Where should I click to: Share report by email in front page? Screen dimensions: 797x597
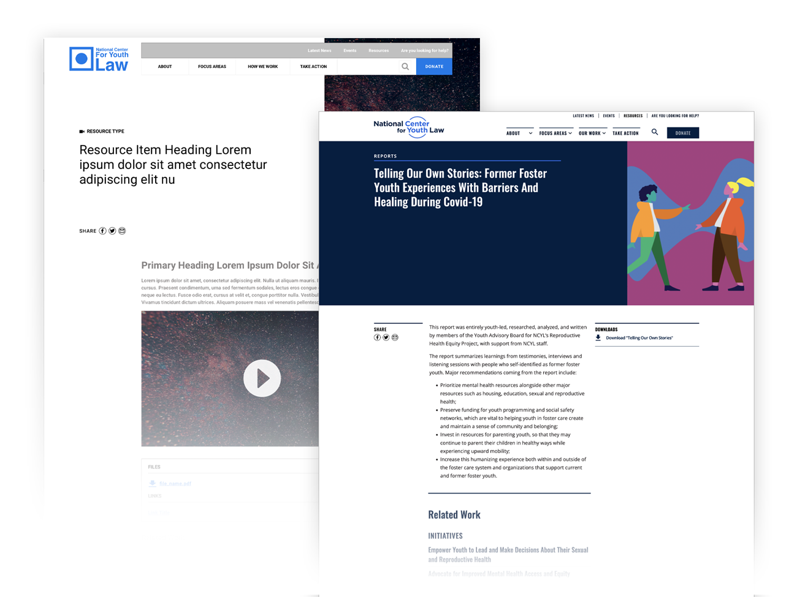click(395, 337)
